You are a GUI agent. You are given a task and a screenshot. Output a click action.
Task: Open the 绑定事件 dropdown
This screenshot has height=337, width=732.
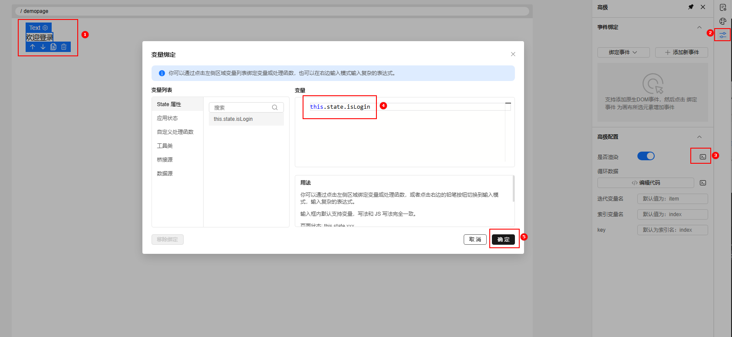click(623, 52)
